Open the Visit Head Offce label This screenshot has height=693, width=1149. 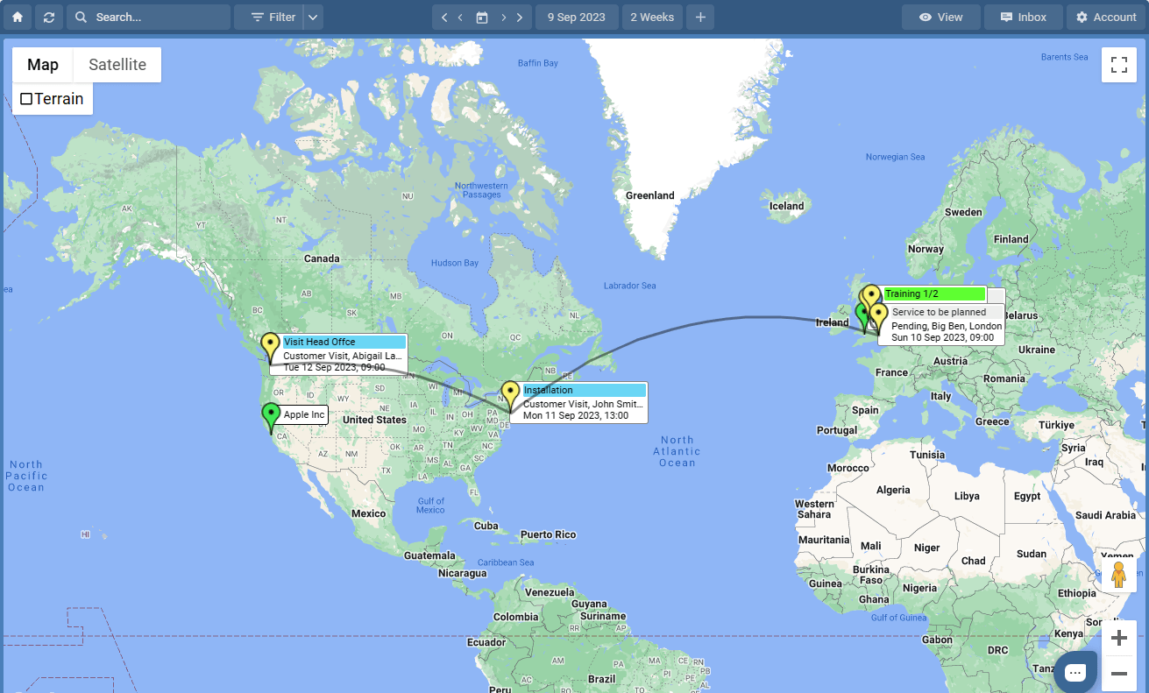click(x=344, y=342)
